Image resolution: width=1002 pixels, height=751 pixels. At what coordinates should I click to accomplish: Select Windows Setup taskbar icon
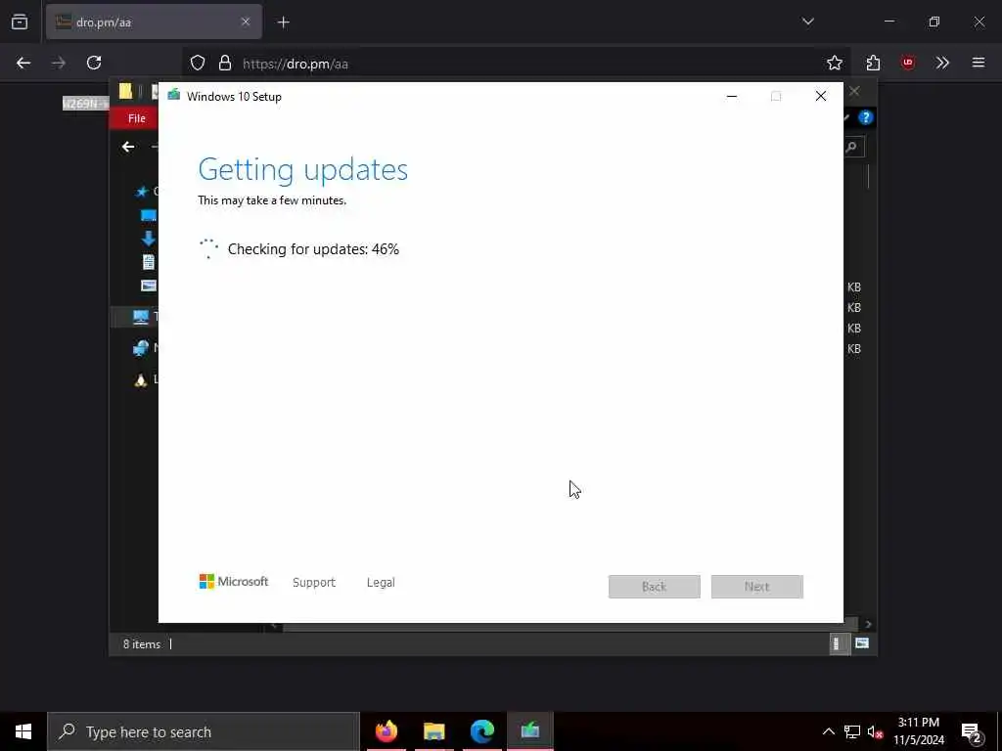tap(529, 731)
